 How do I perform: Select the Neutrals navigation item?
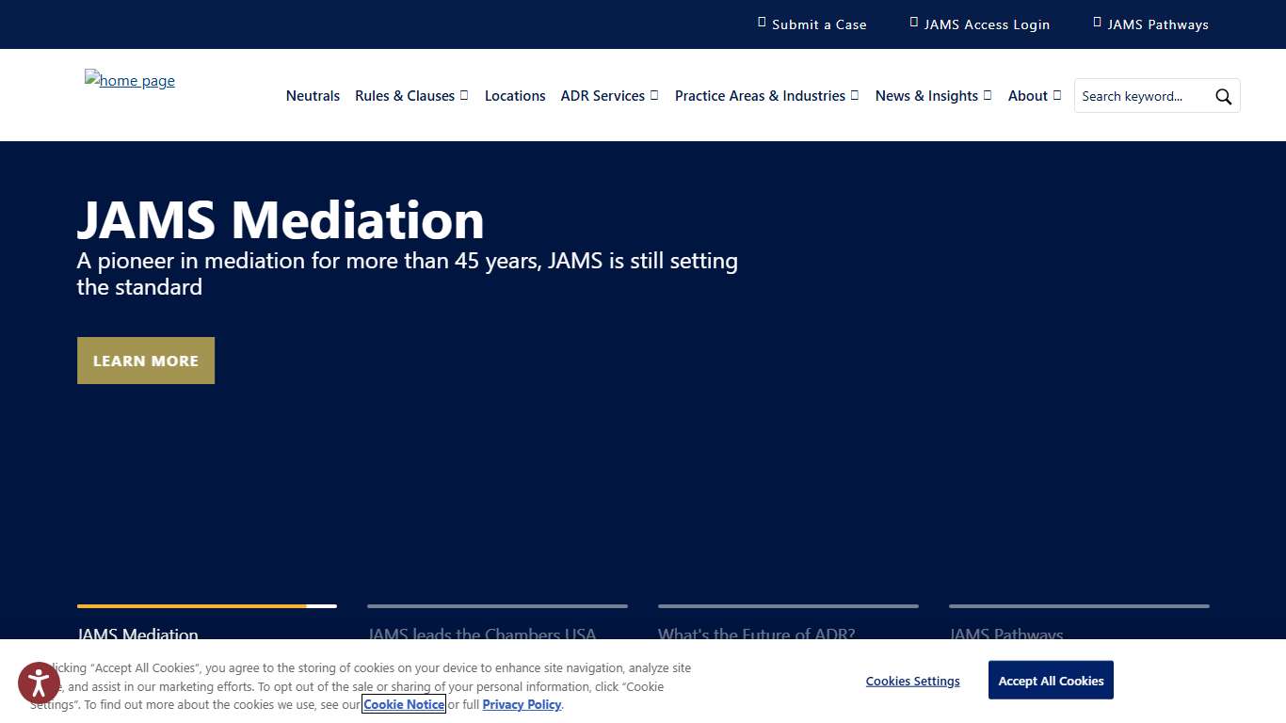[x=313, y=95]
